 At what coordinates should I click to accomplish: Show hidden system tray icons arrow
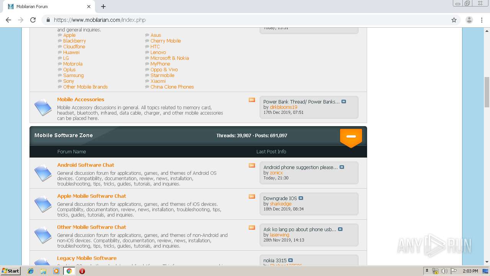(427, 271)
